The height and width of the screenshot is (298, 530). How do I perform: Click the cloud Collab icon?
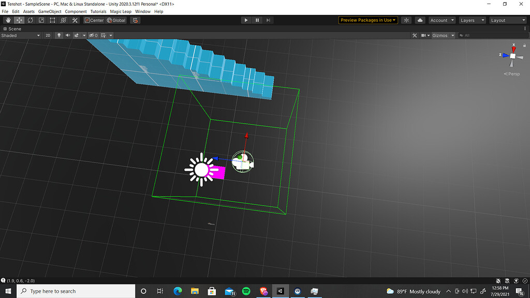click(420, 20)
